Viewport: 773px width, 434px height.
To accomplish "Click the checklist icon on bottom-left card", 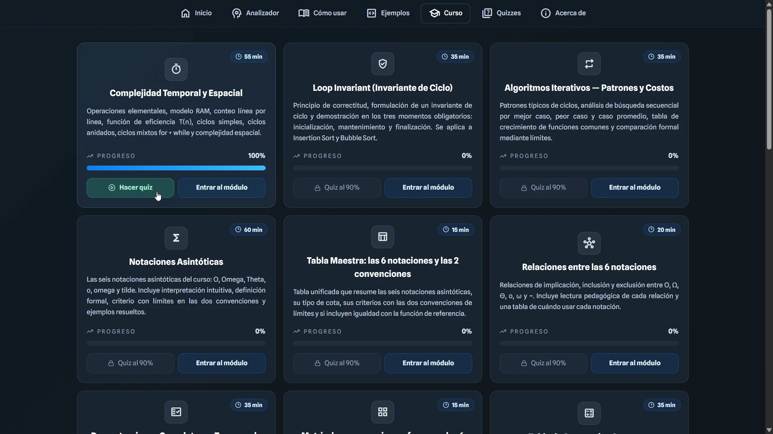I will (176, 412).
